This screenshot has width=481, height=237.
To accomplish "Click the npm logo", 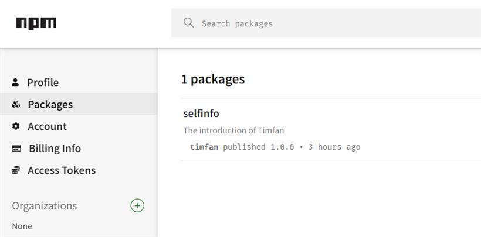I will tap(36, 23).
